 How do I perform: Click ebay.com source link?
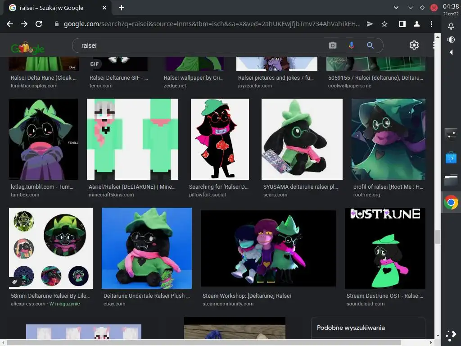click(x=114, y=304)
